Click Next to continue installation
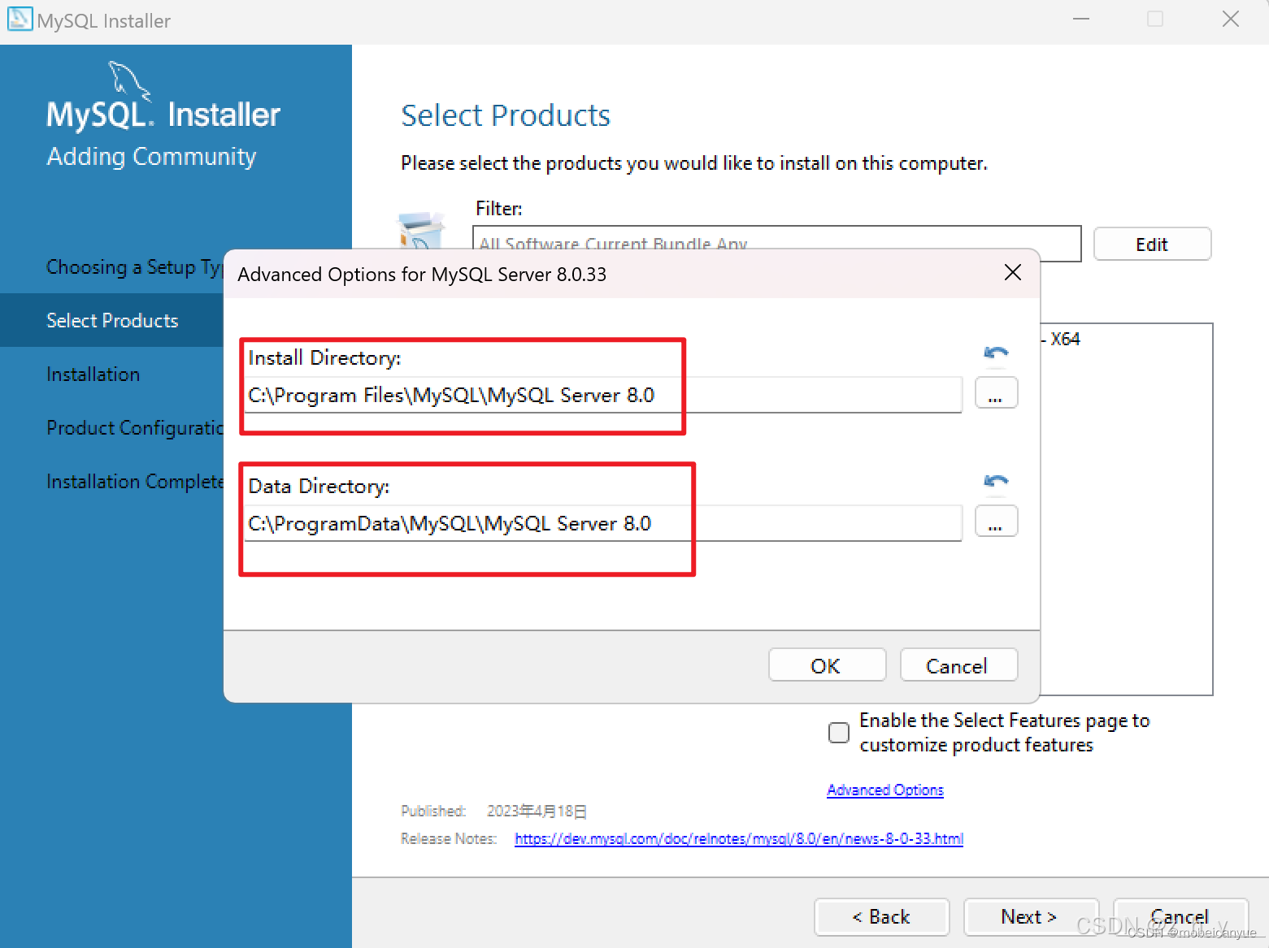 [1031, 916]
